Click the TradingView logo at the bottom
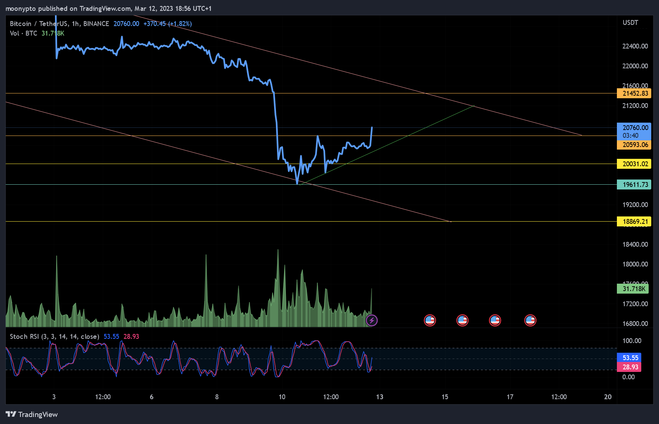The width and height of the screenshot is (659, 424). (x=32, y=414)
